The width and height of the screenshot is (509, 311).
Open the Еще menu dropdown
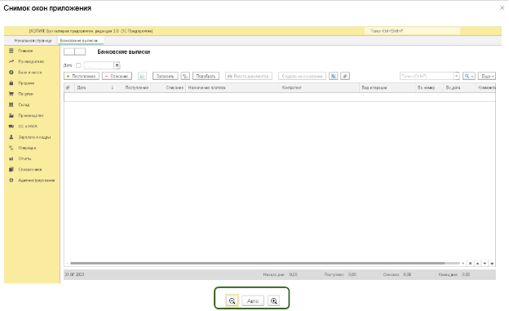[x=487, y=76]
